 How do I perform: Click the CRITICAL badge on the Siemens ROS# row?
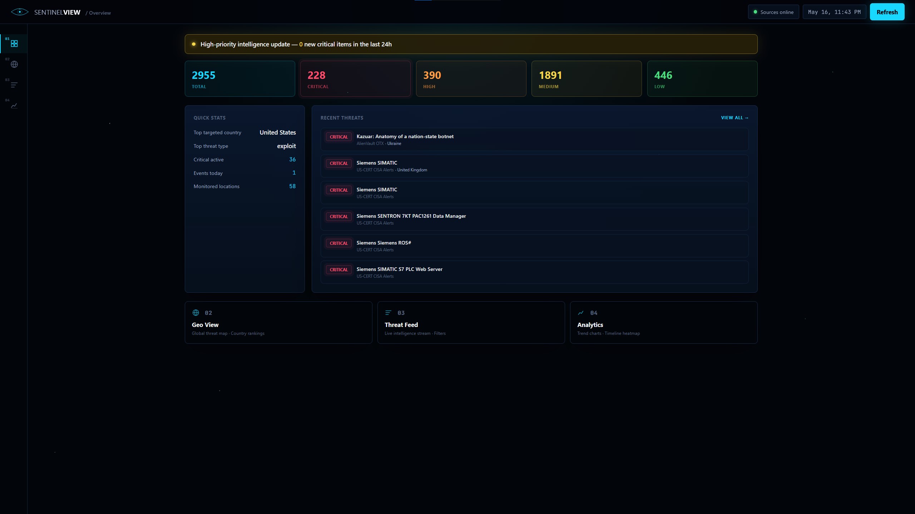pyautogui.click(x=338, y=243)
